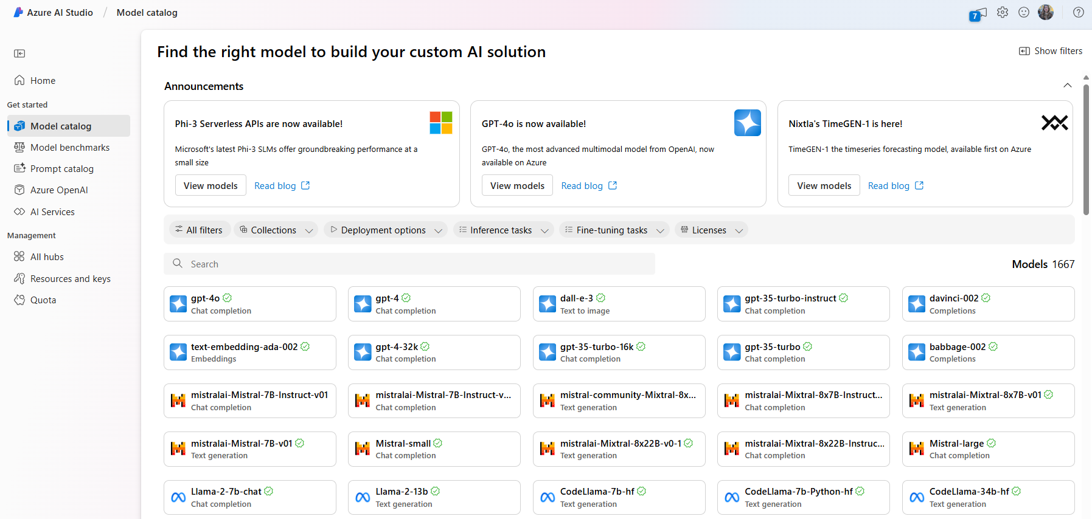The image size is (1092, 519).
Task: Collapse the Announcements section
Action: [1067, 86]
